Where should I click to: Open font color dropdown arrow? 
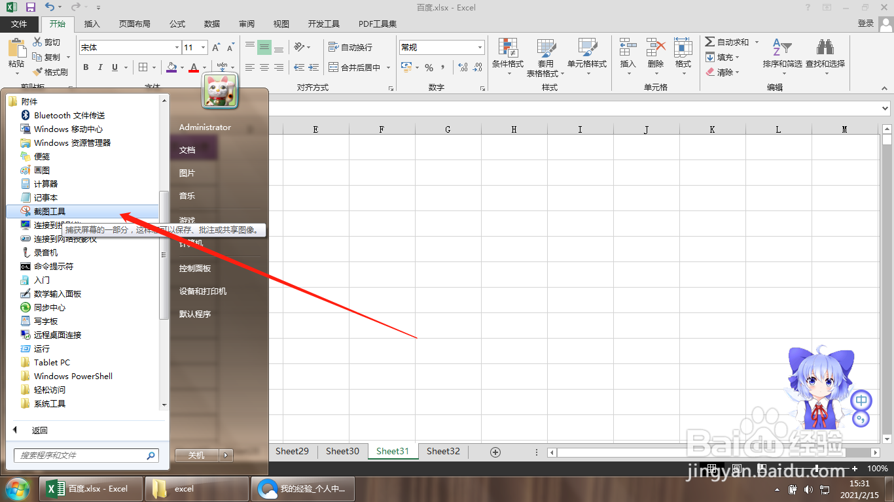[204, 67]
